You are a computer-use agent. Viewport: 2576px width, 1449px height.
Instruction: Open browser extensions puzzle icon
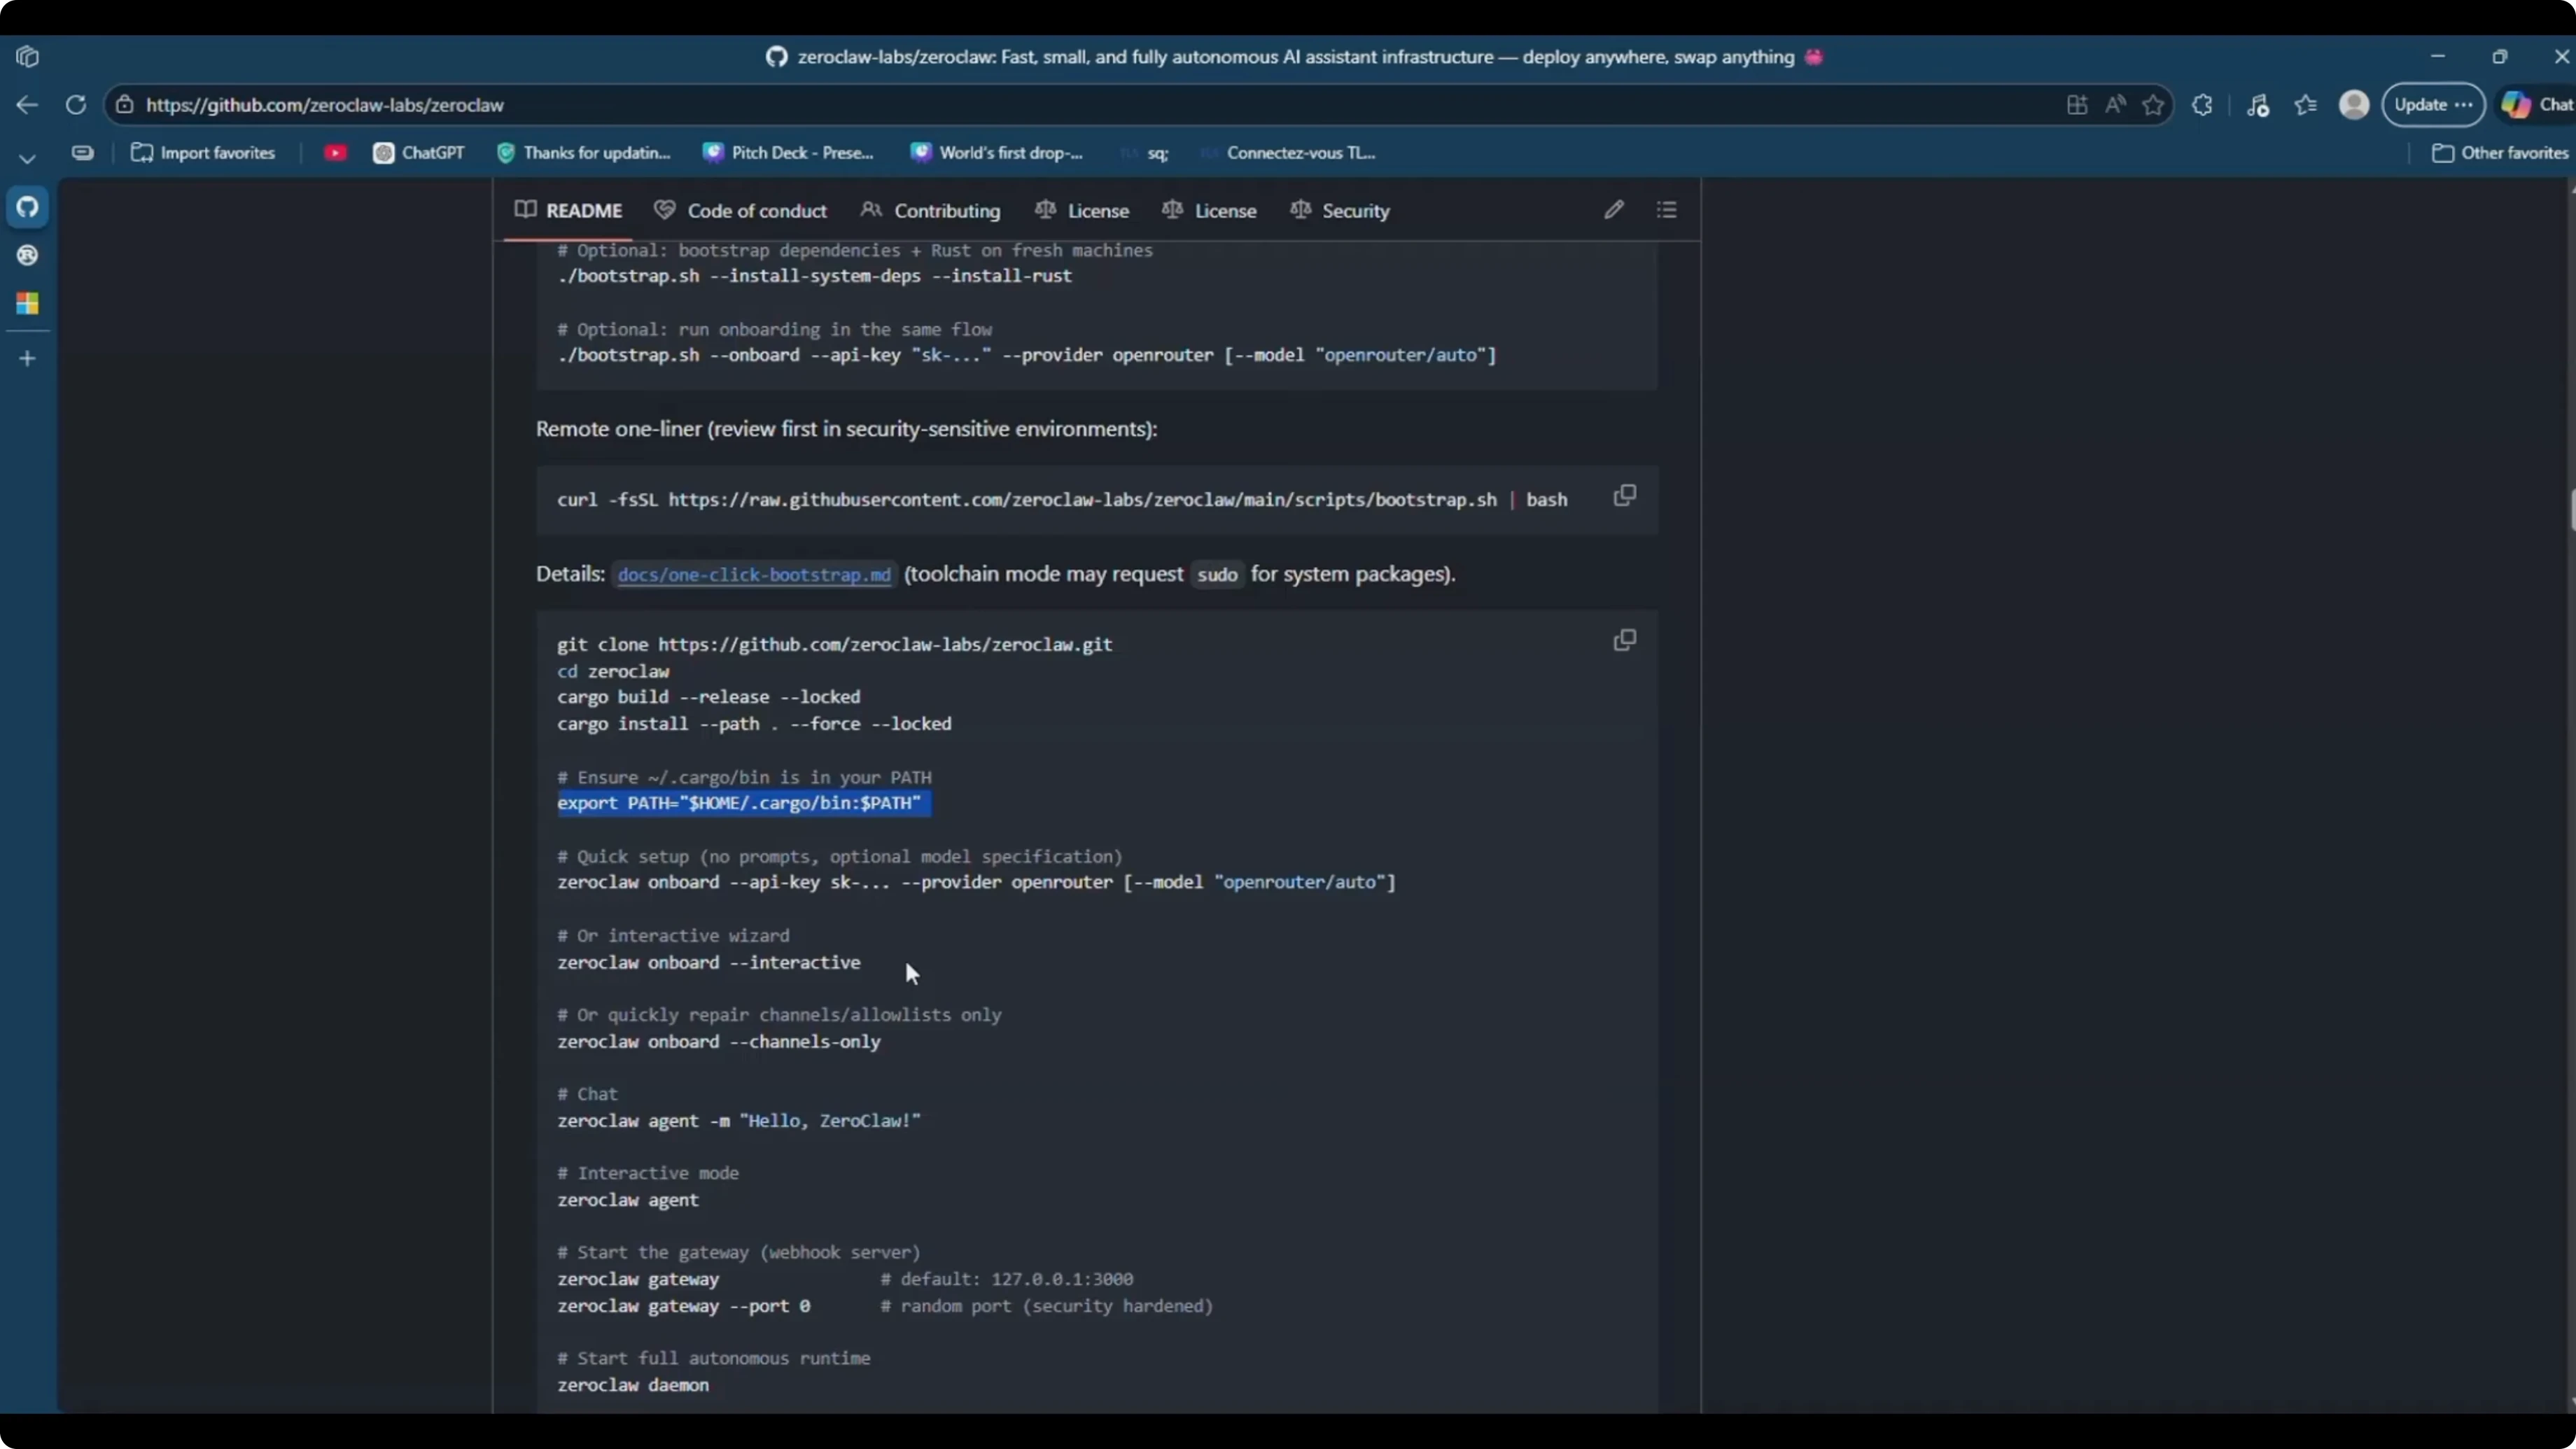coord(2202,105)
